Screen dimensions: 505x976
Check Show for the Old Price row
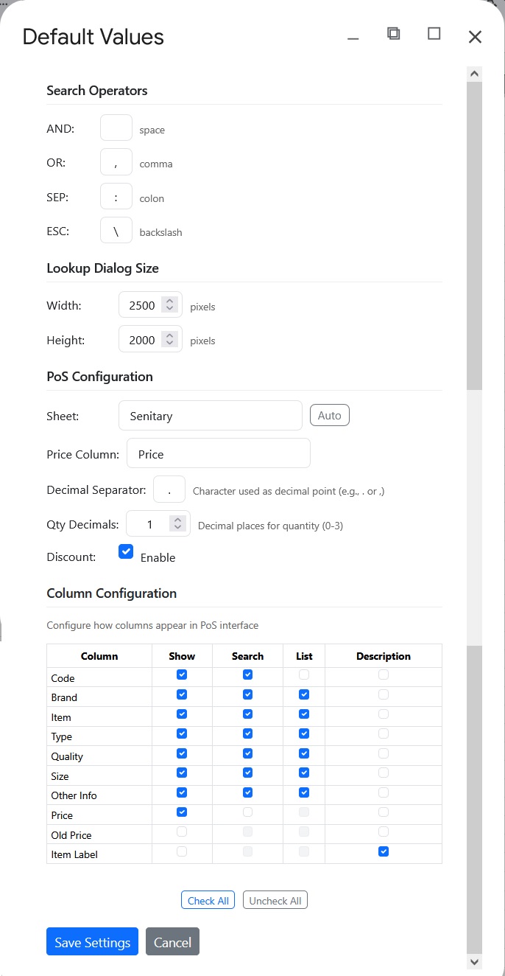click(182, 832)
